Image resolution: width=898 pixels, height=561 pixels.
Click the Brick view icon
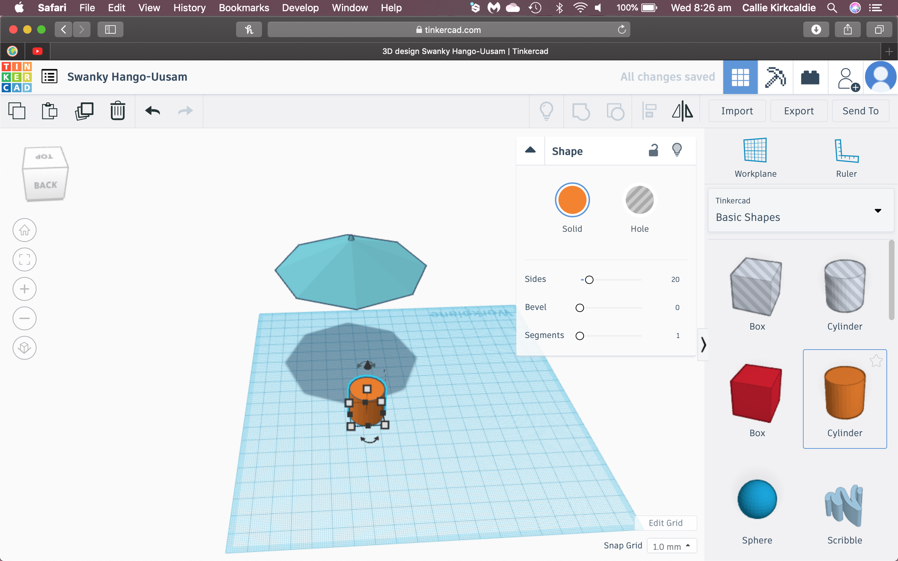810,77
